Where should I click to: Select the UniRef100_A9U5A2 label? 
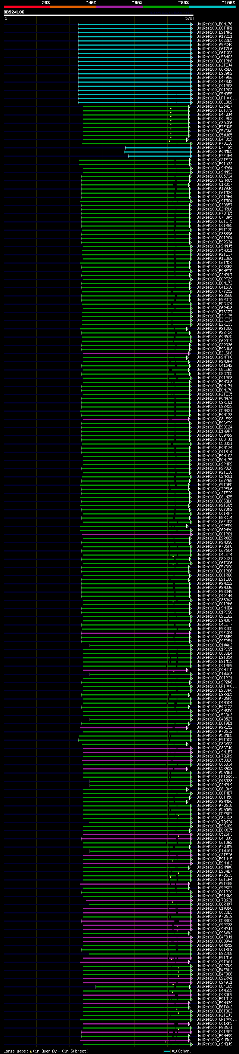click(x=214, y=1040)
